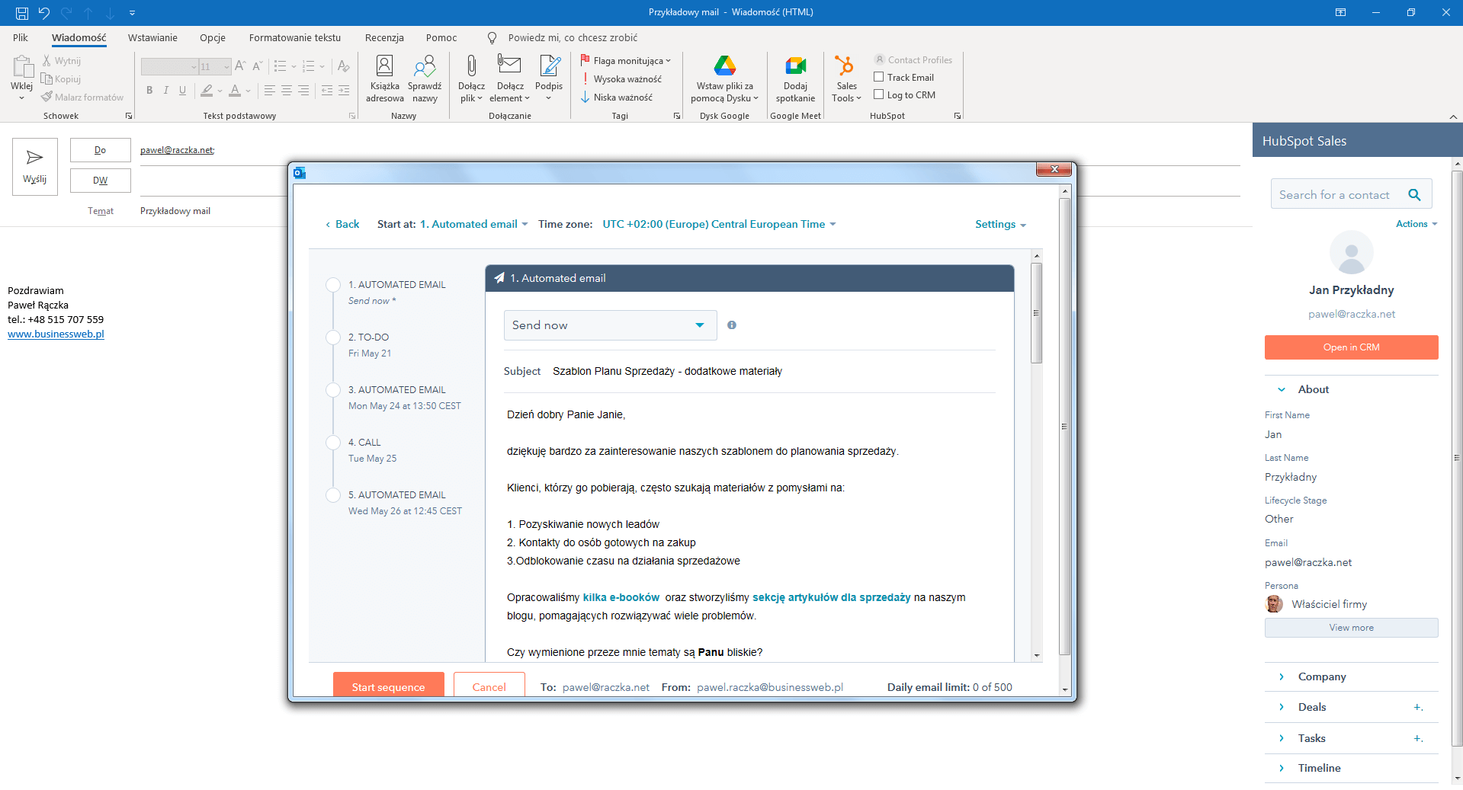Click the Wyślij send icon
Screen dimensions: 1463x790
[x=34, y=158]
